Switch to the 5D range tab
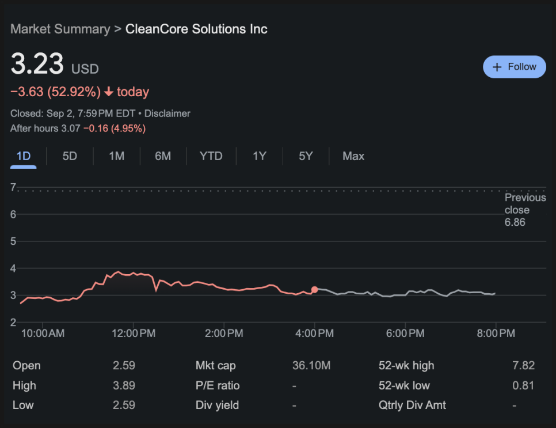 70,156
